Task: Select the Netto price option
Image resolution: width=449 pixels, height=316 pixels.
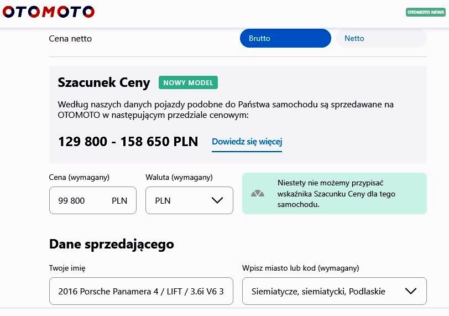Action: coord(381,38)
